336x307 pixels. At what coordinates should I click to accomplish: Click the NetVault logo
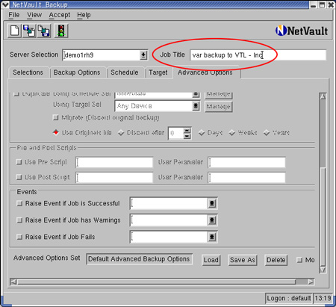[302, 31]
